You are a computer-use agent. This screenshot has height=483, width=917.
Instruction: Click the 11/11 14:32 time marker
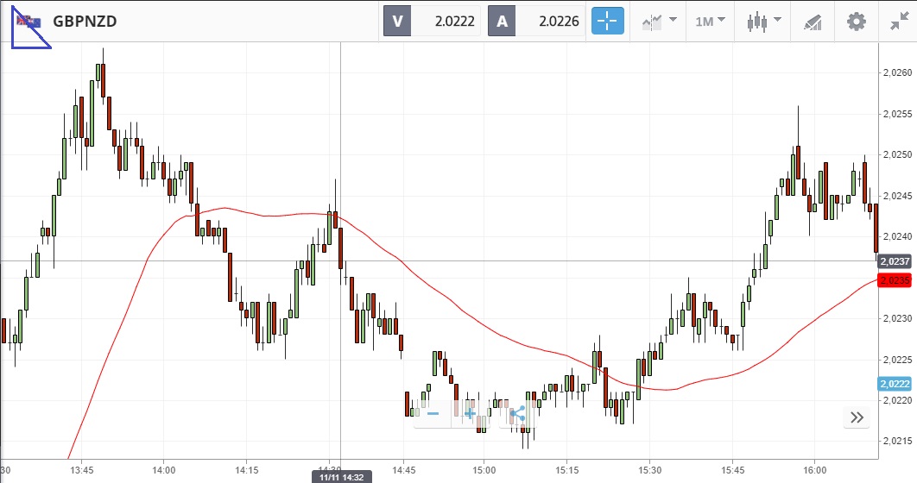[x=341, y=477]
